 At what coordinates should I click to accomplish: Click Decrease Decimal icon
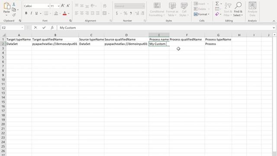tap(142, 13)
